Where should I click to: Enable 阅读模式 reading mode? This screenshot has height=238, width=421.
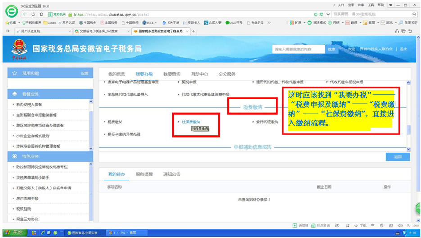317,23
